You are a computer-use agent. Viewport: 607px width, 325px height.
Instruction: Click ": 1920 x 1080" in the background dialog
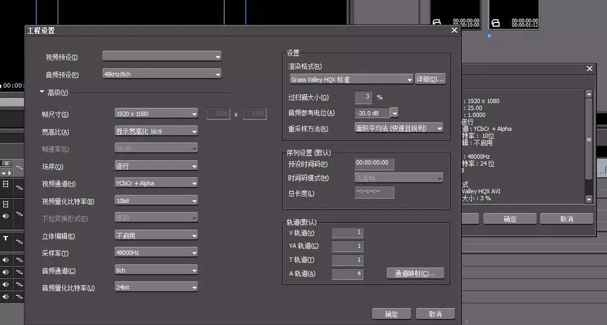click(481, 101)
